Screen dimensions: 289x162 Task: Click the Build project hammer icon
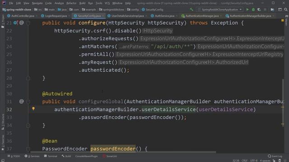[x=191, y=9]
